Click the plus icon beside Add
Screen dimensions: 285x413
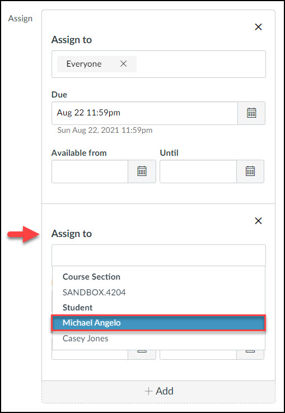(x=149, y=391)
